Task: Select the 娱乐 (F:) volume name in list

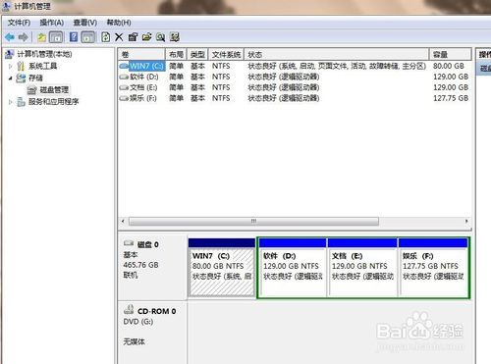Action: 143,98
